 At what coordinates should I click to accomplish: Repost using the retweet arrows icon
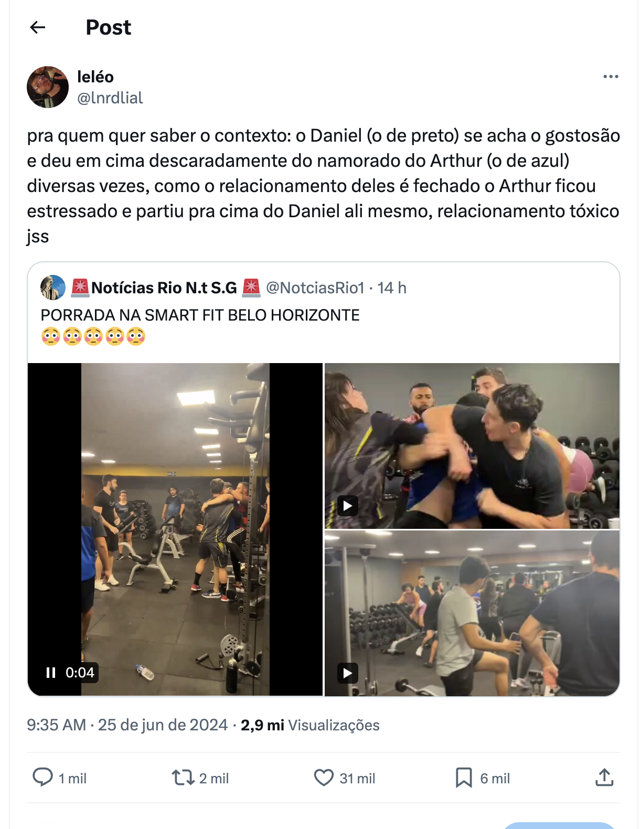[183, 777]
